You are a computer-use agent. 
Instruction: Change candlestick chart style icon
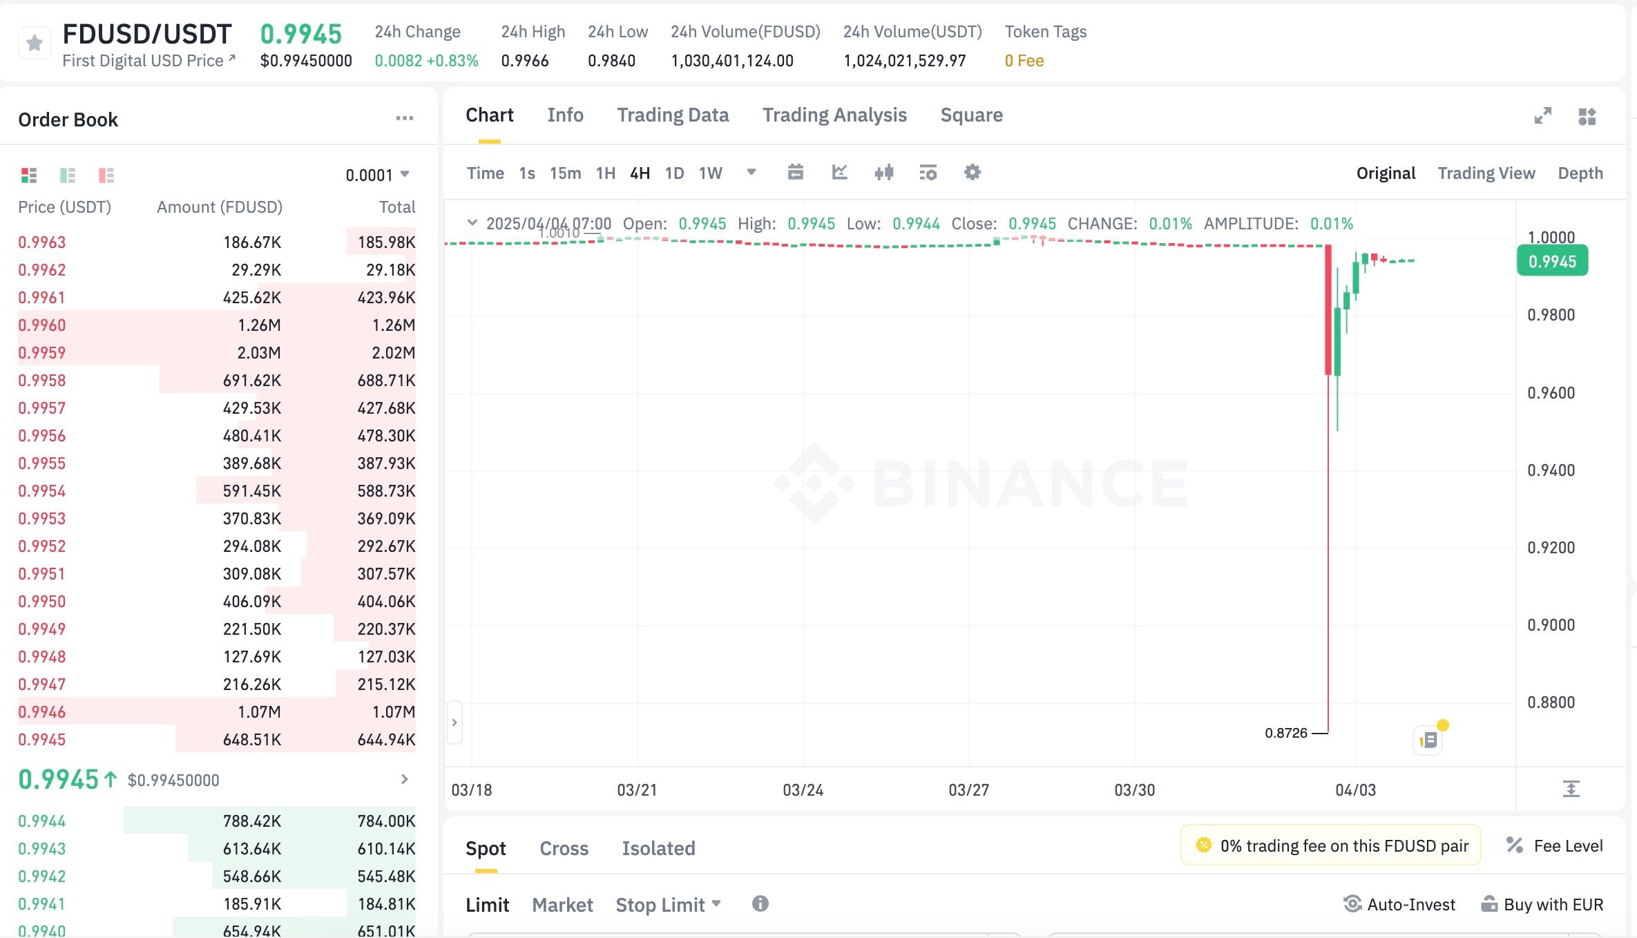(884, 172)
